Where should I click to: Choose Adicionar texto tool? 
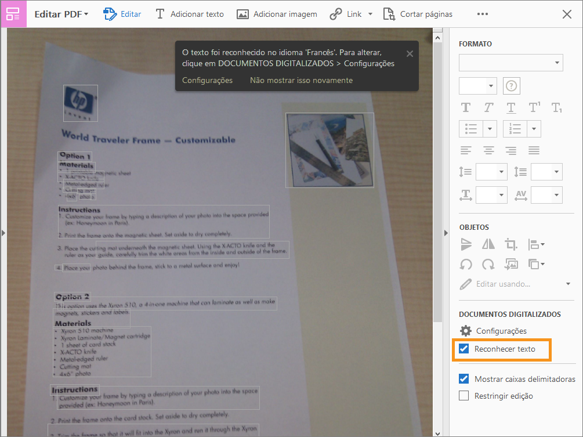click(190, 14)
